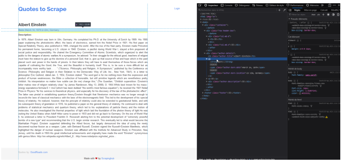
Task: Toggle light color scheme simulation (sun icon)
Action: 328,14
